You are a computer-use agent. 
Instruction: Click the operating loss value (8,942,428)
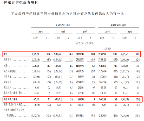[125, 99]
